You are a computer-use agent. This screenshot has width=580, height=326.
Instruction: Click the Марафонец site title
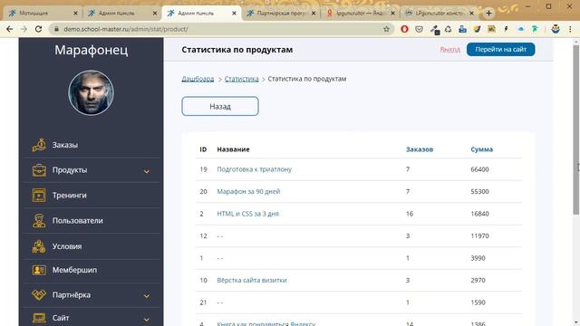point(91,50)
